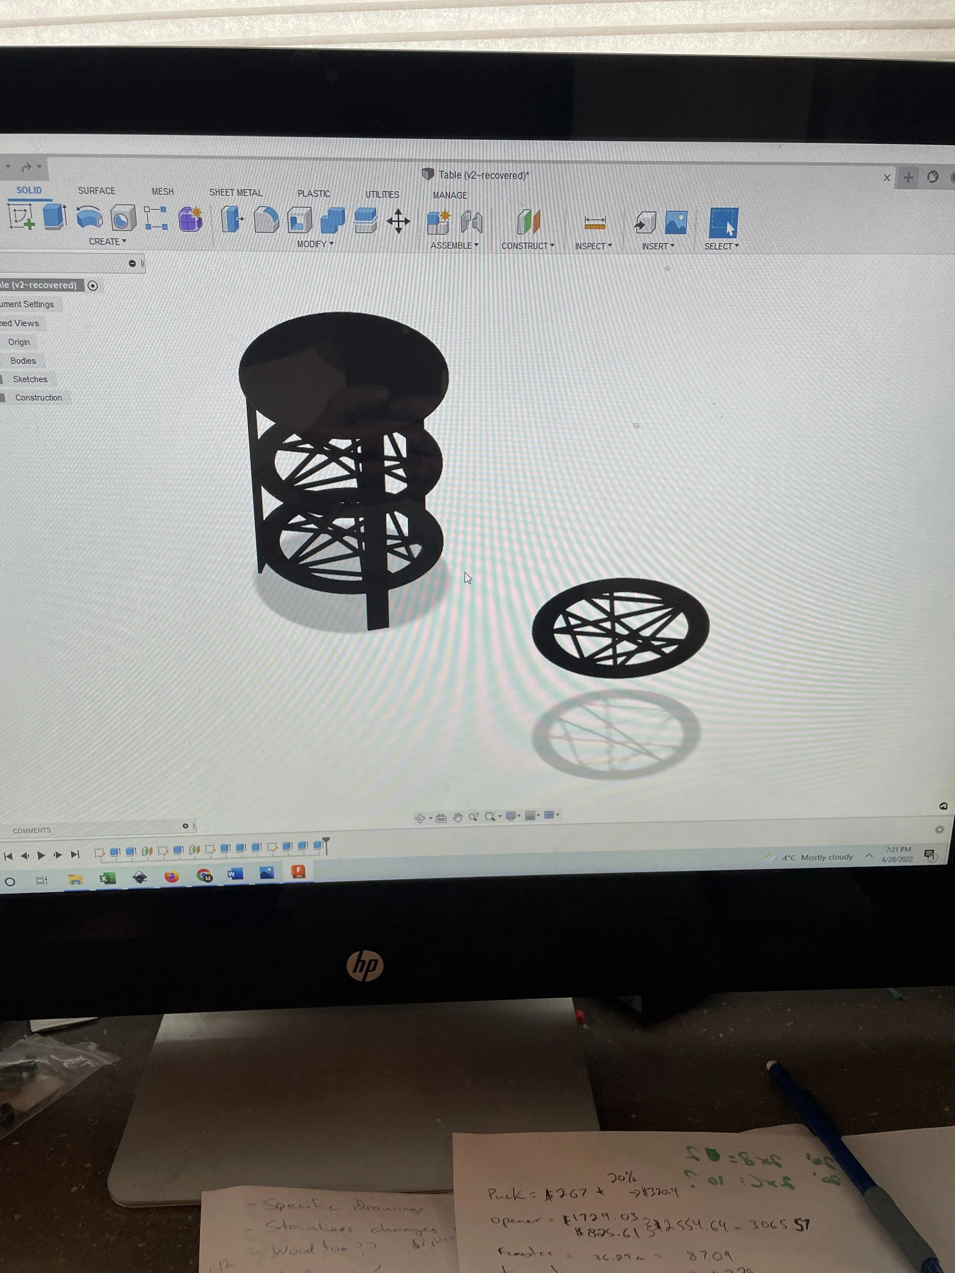
Task: Open the CREATE dropdown menu
Action: (107, 242)
